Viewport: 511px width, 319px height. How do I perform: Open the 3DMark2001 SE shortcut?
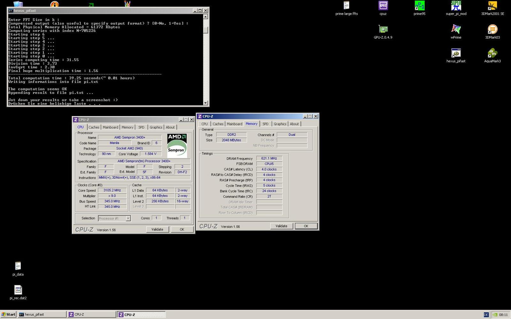492,8
